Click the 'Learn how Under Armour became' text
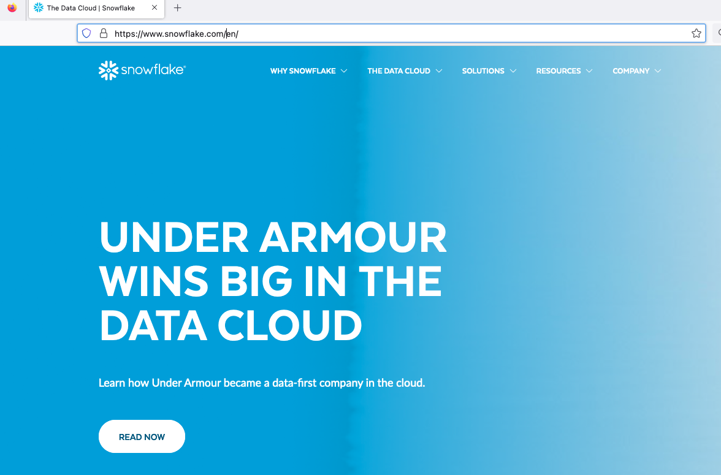Screen dimensions: 721x475 [262, 383]
